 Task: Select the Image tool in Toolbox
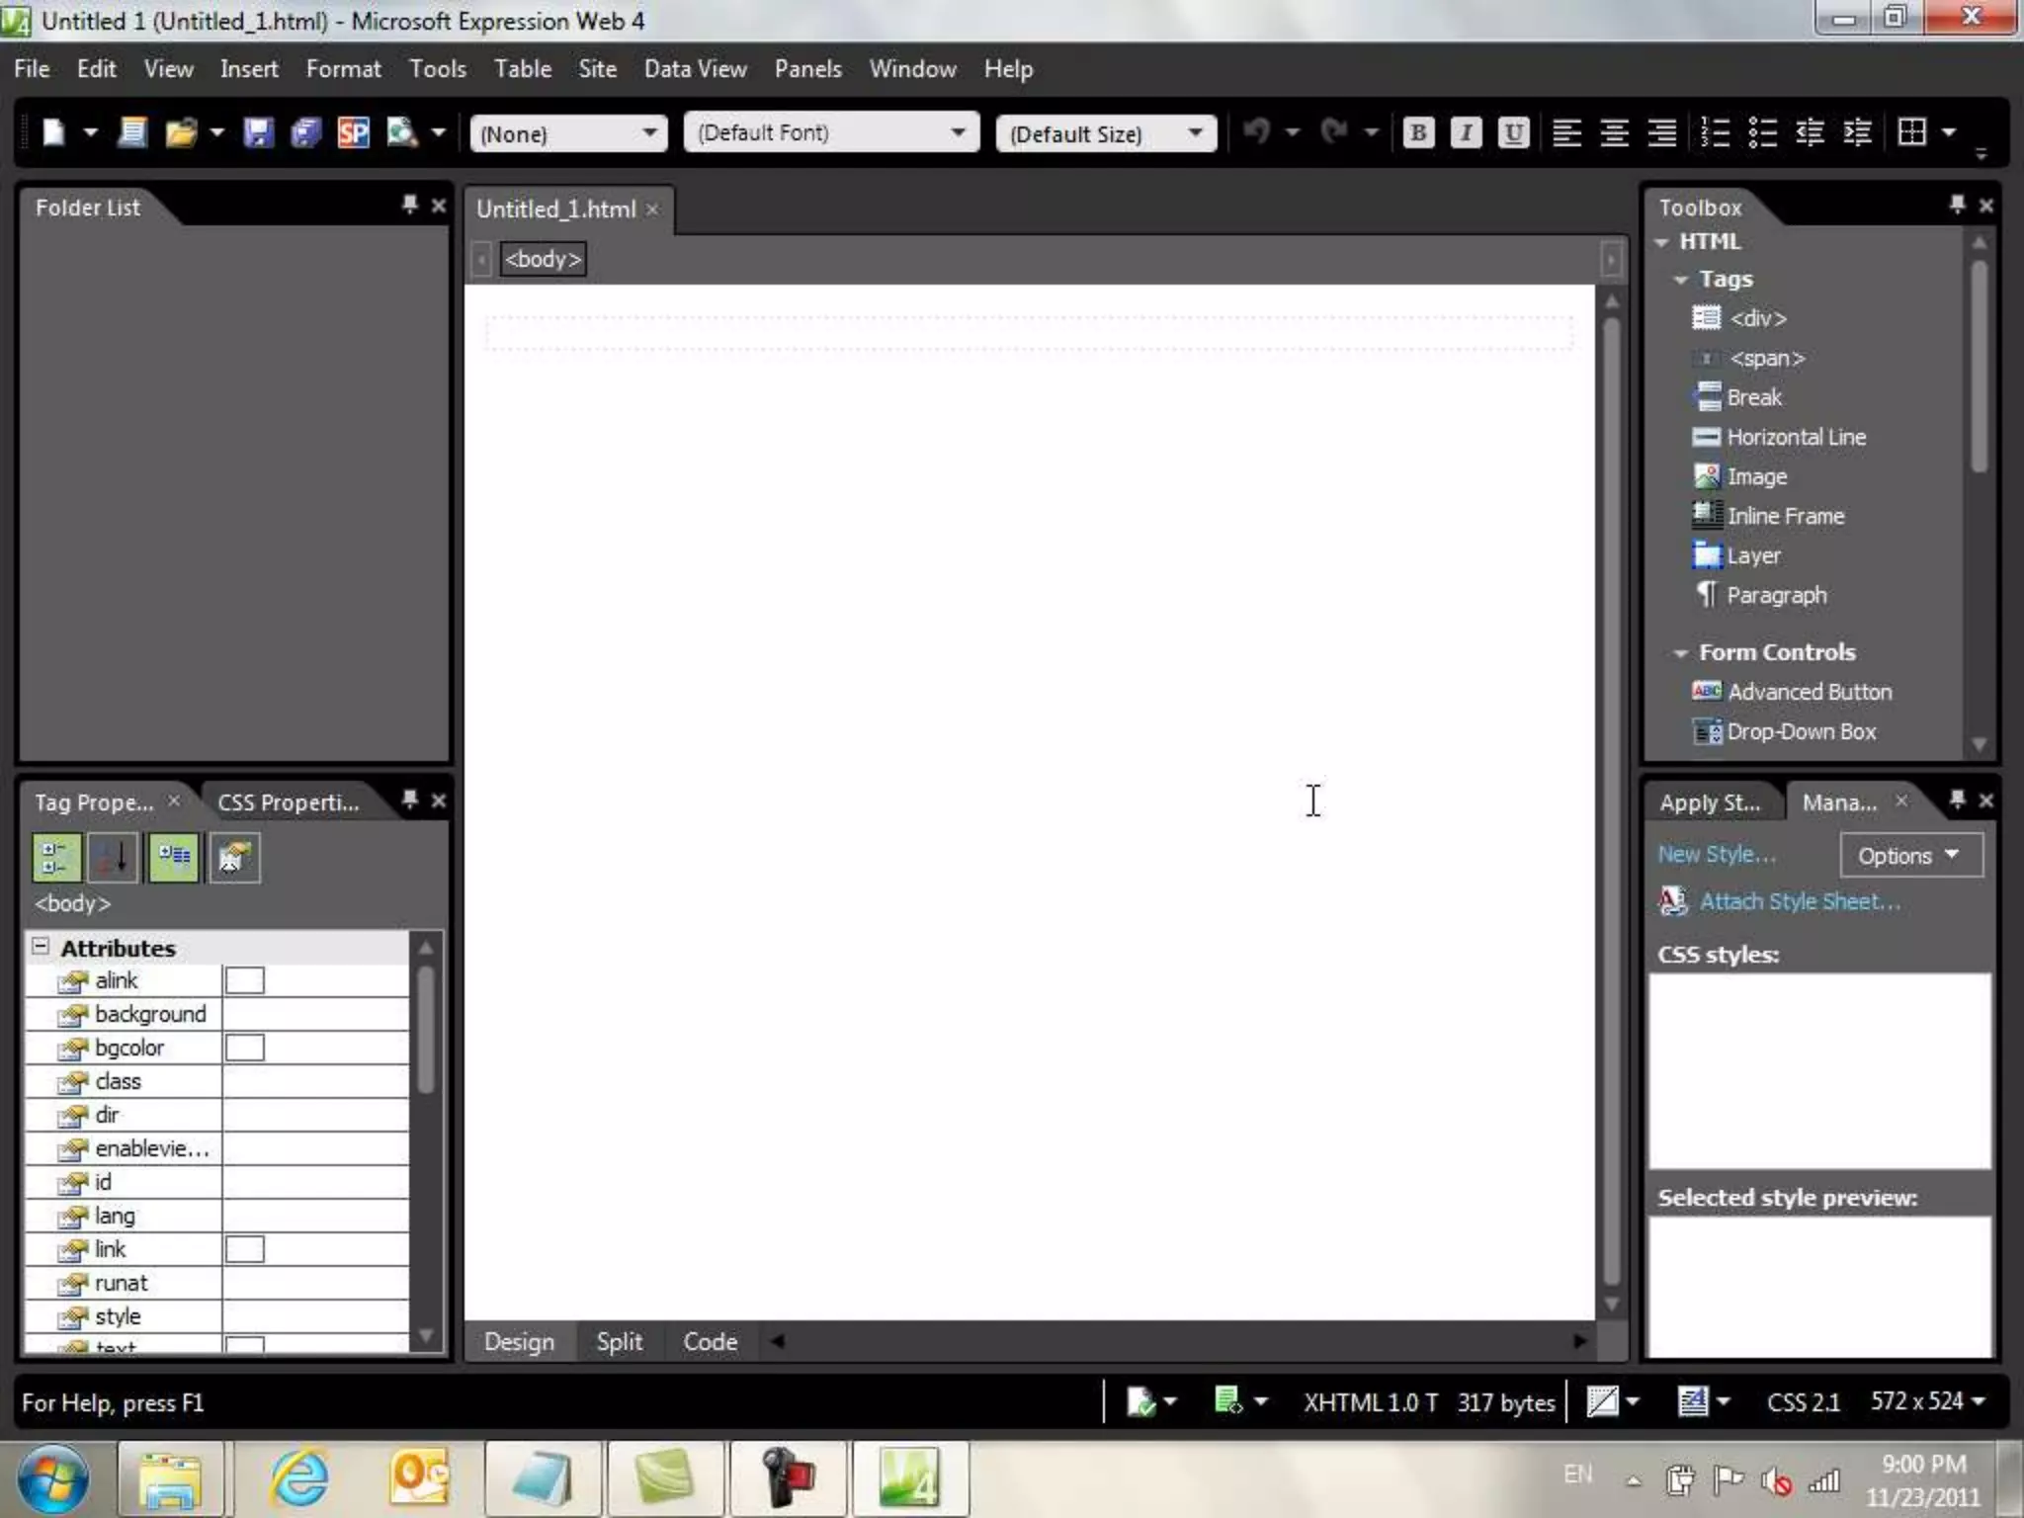tap(1756, 476)
